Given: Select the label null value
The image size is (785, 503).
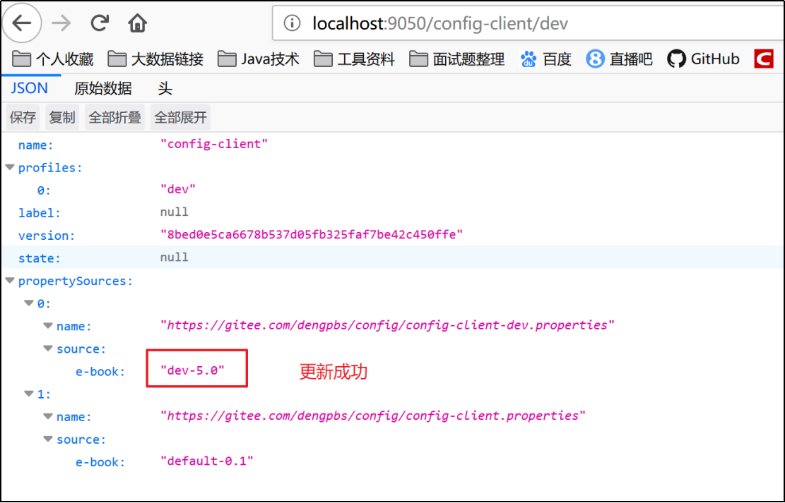Looking at the screenshot, I should 175,212.
